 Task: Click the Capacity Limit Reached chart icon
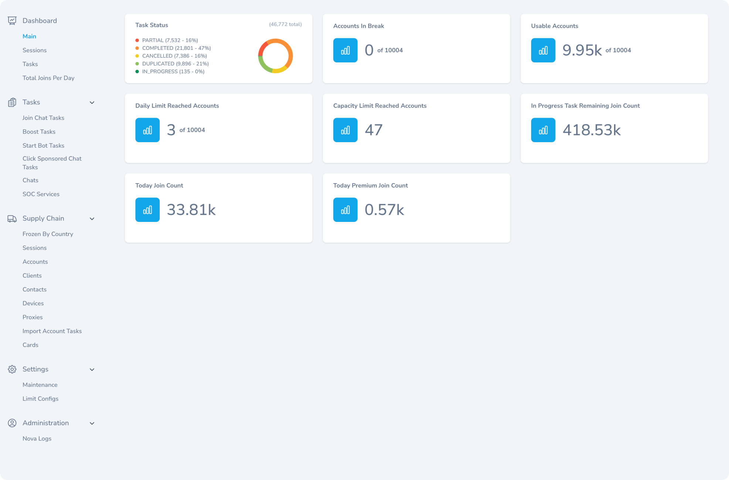[x=345, y=130]
